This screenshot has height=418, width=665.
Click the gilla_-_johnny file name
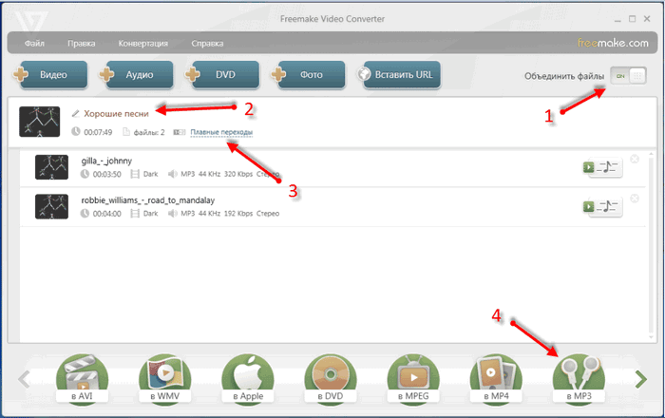[106, 161]
